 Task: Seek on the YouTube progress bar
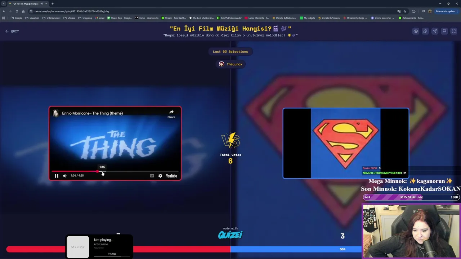pos(115,171)
